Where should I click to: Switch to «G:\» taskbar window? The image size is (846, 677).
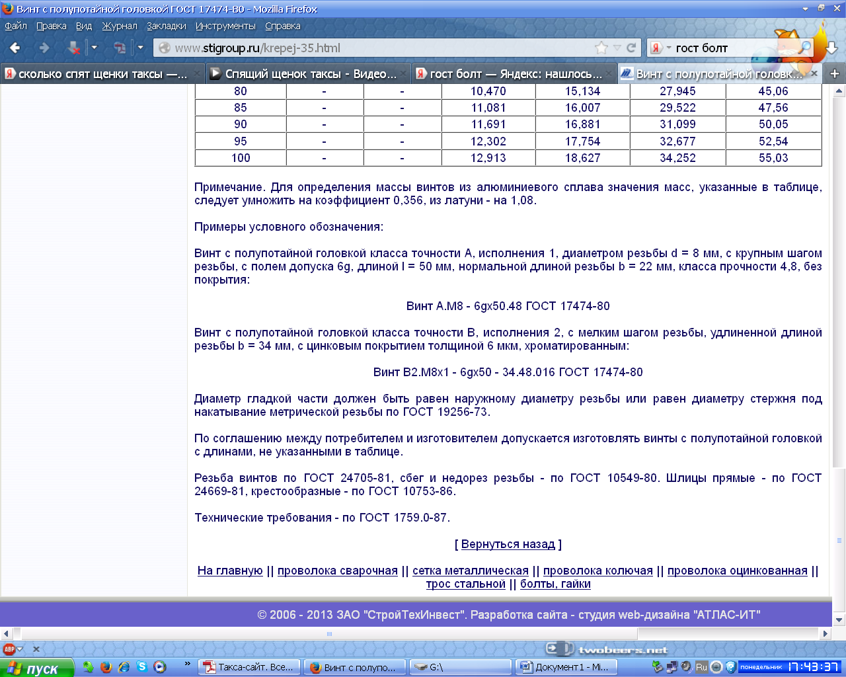(x=459, y=667)
